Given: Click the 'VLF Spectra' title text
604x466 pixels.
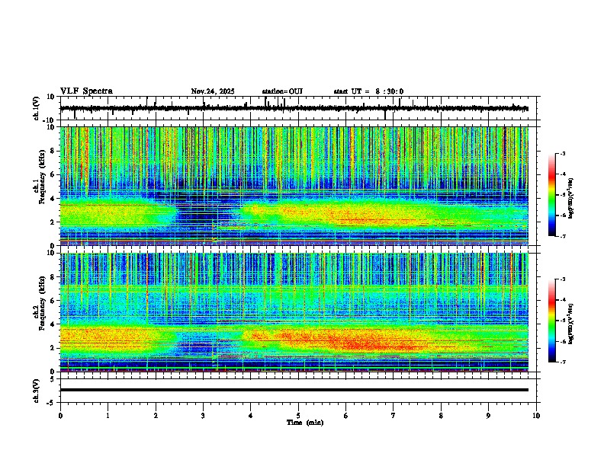Looking at the screenshot, I should (x=86, y=91).
